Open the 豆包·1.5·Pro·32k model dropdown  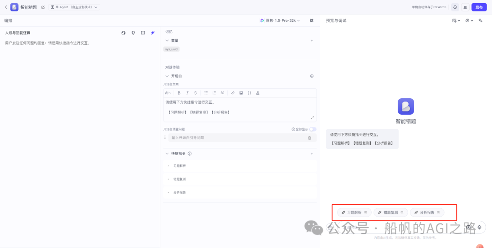[x=280, y=20]
